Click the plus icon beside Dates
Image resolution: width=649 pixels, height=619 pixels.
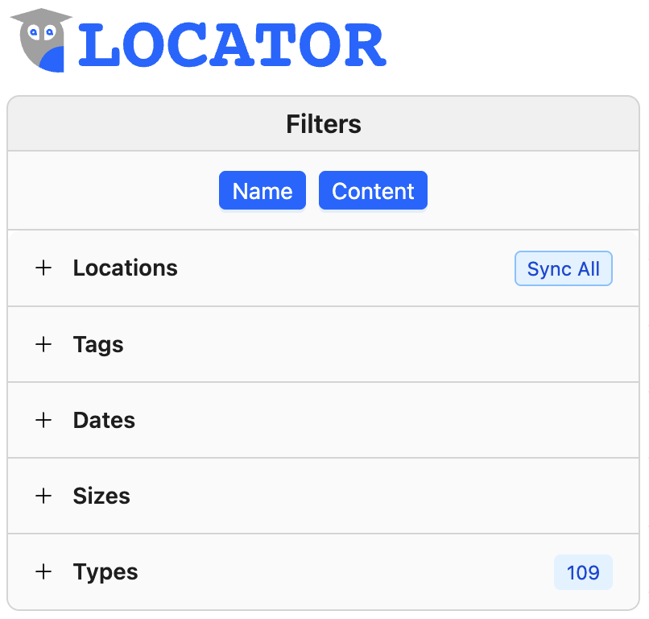pyautogui.click(x=43, y=420)
